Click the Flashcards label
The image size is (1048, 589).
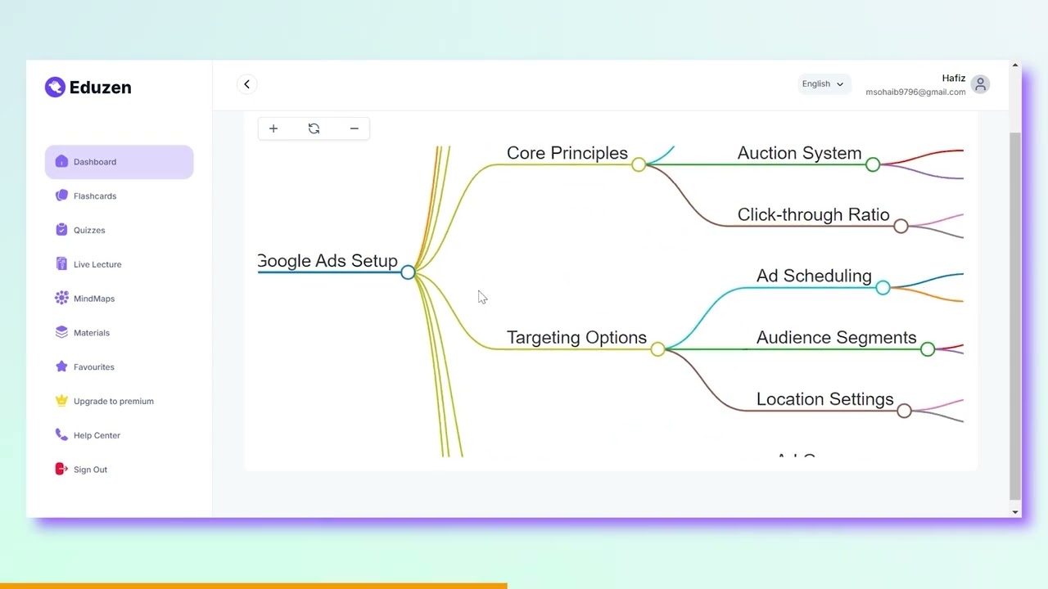pyautogui.click(x=95, y=196)
